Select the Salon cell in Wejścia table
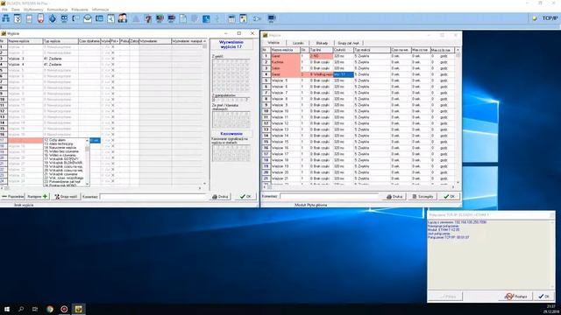The image size is (561, 315). pos(286,68)
